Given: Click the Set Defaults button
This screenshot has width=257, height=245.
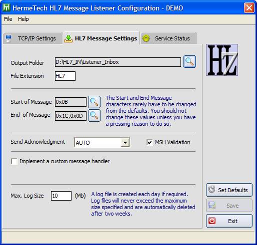Looking at the screenshot, I should pos(229,190).
